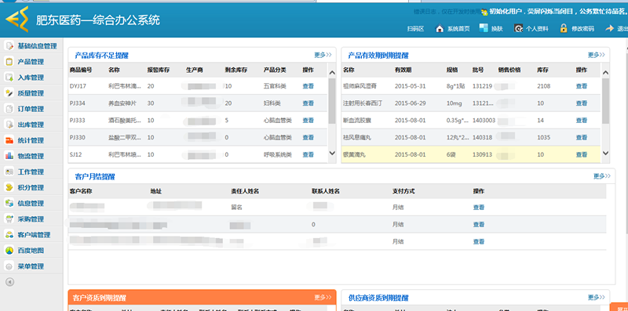Open the 订单管理 menu label
628x311 pixels.
tap(31, 109)
